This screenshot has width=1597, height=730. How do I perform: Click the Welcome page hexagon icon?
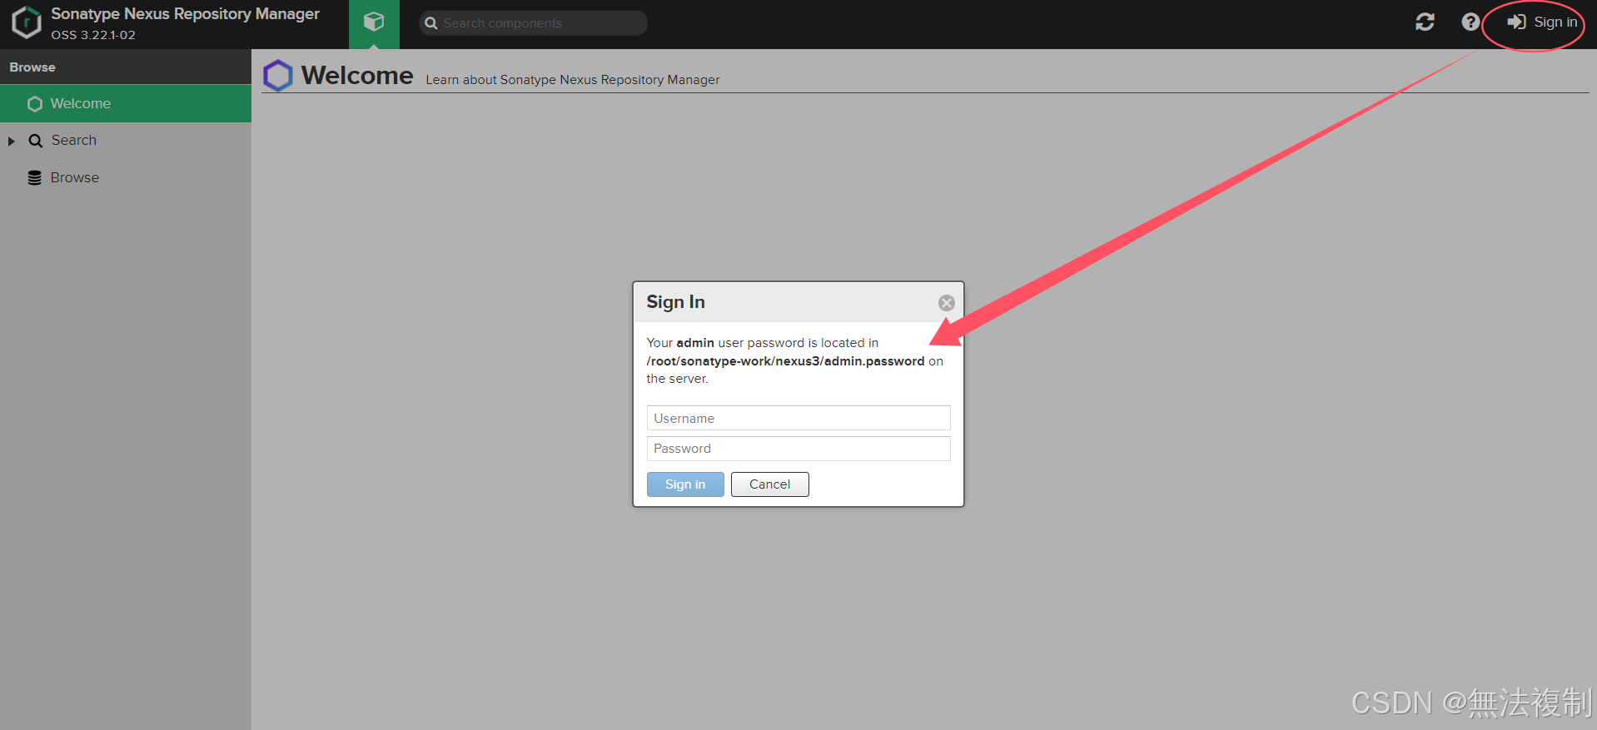pyautogui.click(x=278, y=76)
